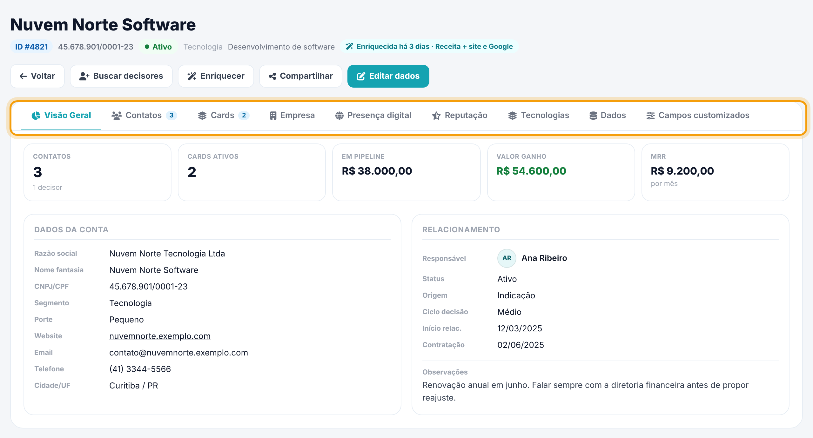The height and width of the screenshot is (438, 813).
Task: Click the sliders icon of Campos customizados
Action: 650,116
